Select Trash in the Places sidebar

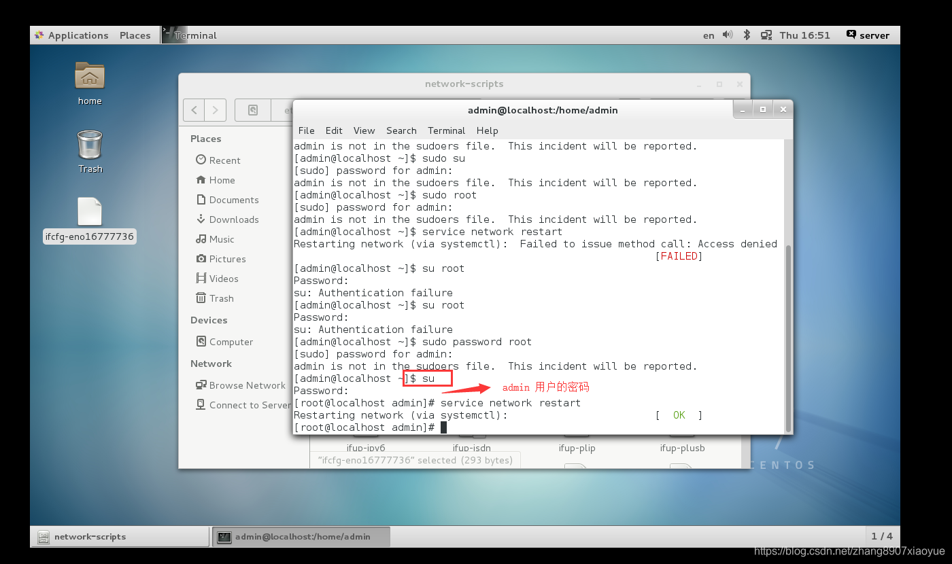215,298
